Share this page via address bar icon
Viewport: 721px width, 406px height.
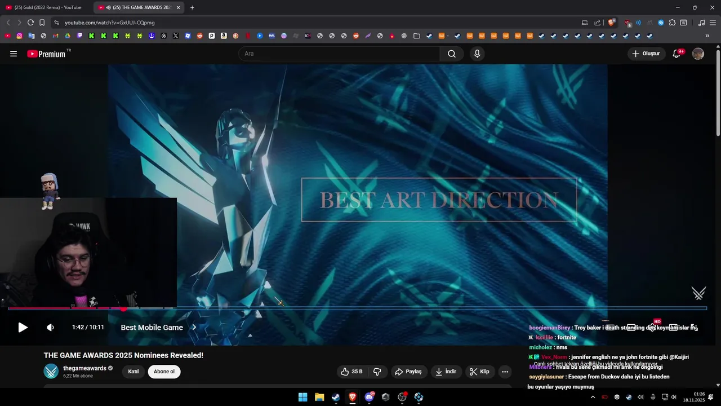click(x=597, y=23)
